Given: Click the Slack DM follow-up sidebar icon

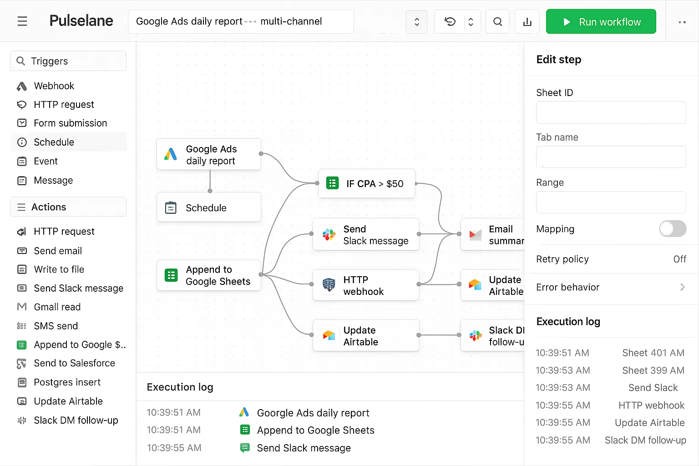Looking at the screenshot, I should 22,420.
